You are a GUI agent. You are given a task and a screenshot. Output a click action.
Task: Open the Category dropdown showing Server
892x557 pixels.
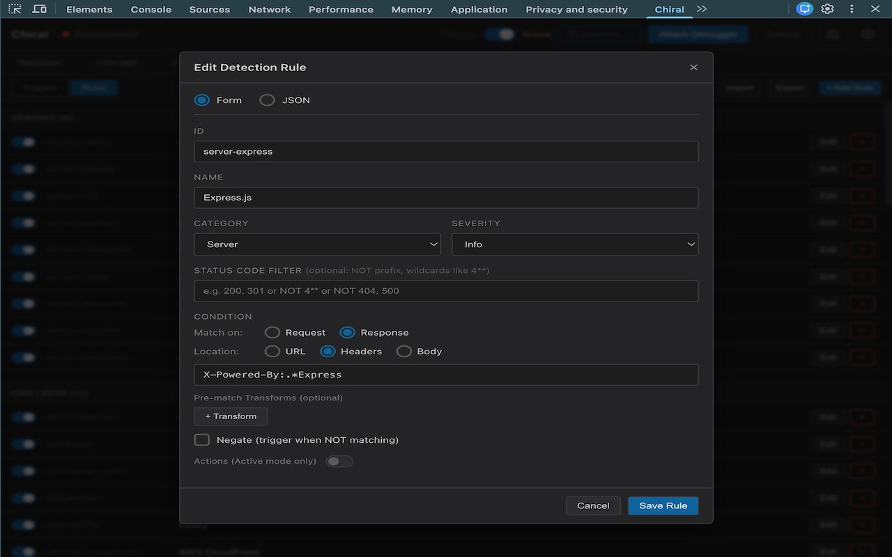pos(317,244)
